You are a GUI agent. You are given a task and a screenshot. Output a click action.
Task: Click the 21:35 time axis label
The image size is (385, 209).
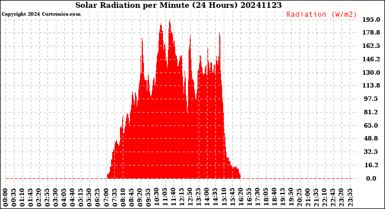316,198
